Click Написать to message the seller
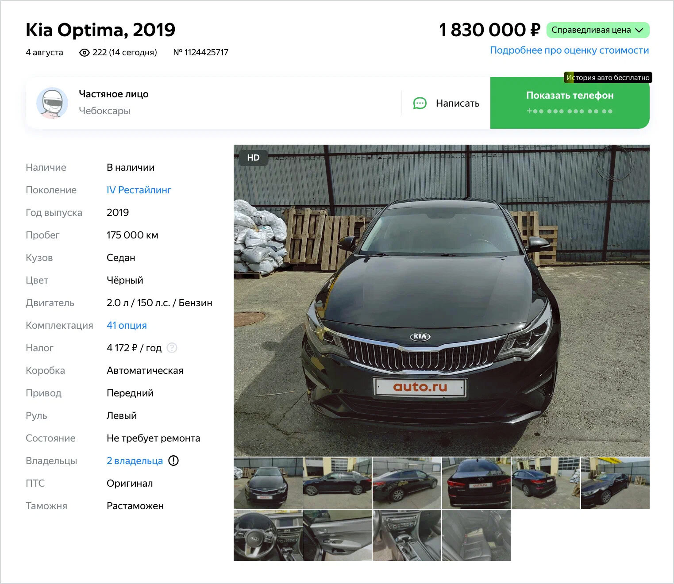The height and width of the screenshot is (584, 674). 446,103
